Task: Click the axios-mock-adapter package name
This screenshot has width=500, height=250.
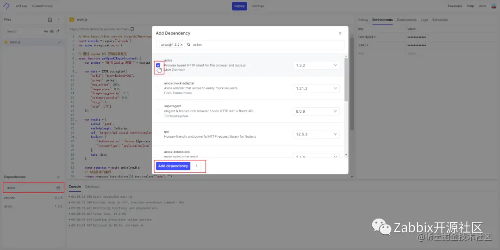Action: point(179,83)
